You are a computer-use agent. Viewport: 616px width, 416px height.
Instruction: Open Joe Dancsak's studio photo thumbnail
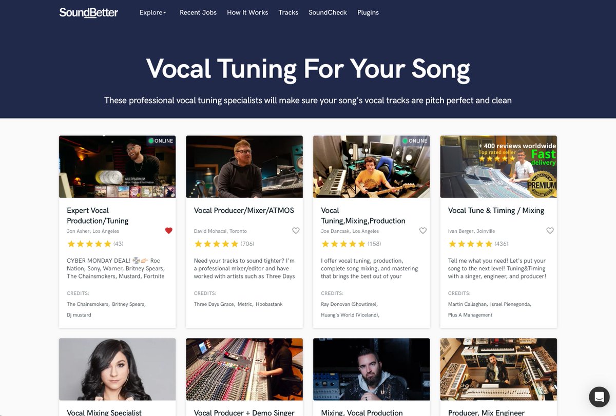point(372,167)
